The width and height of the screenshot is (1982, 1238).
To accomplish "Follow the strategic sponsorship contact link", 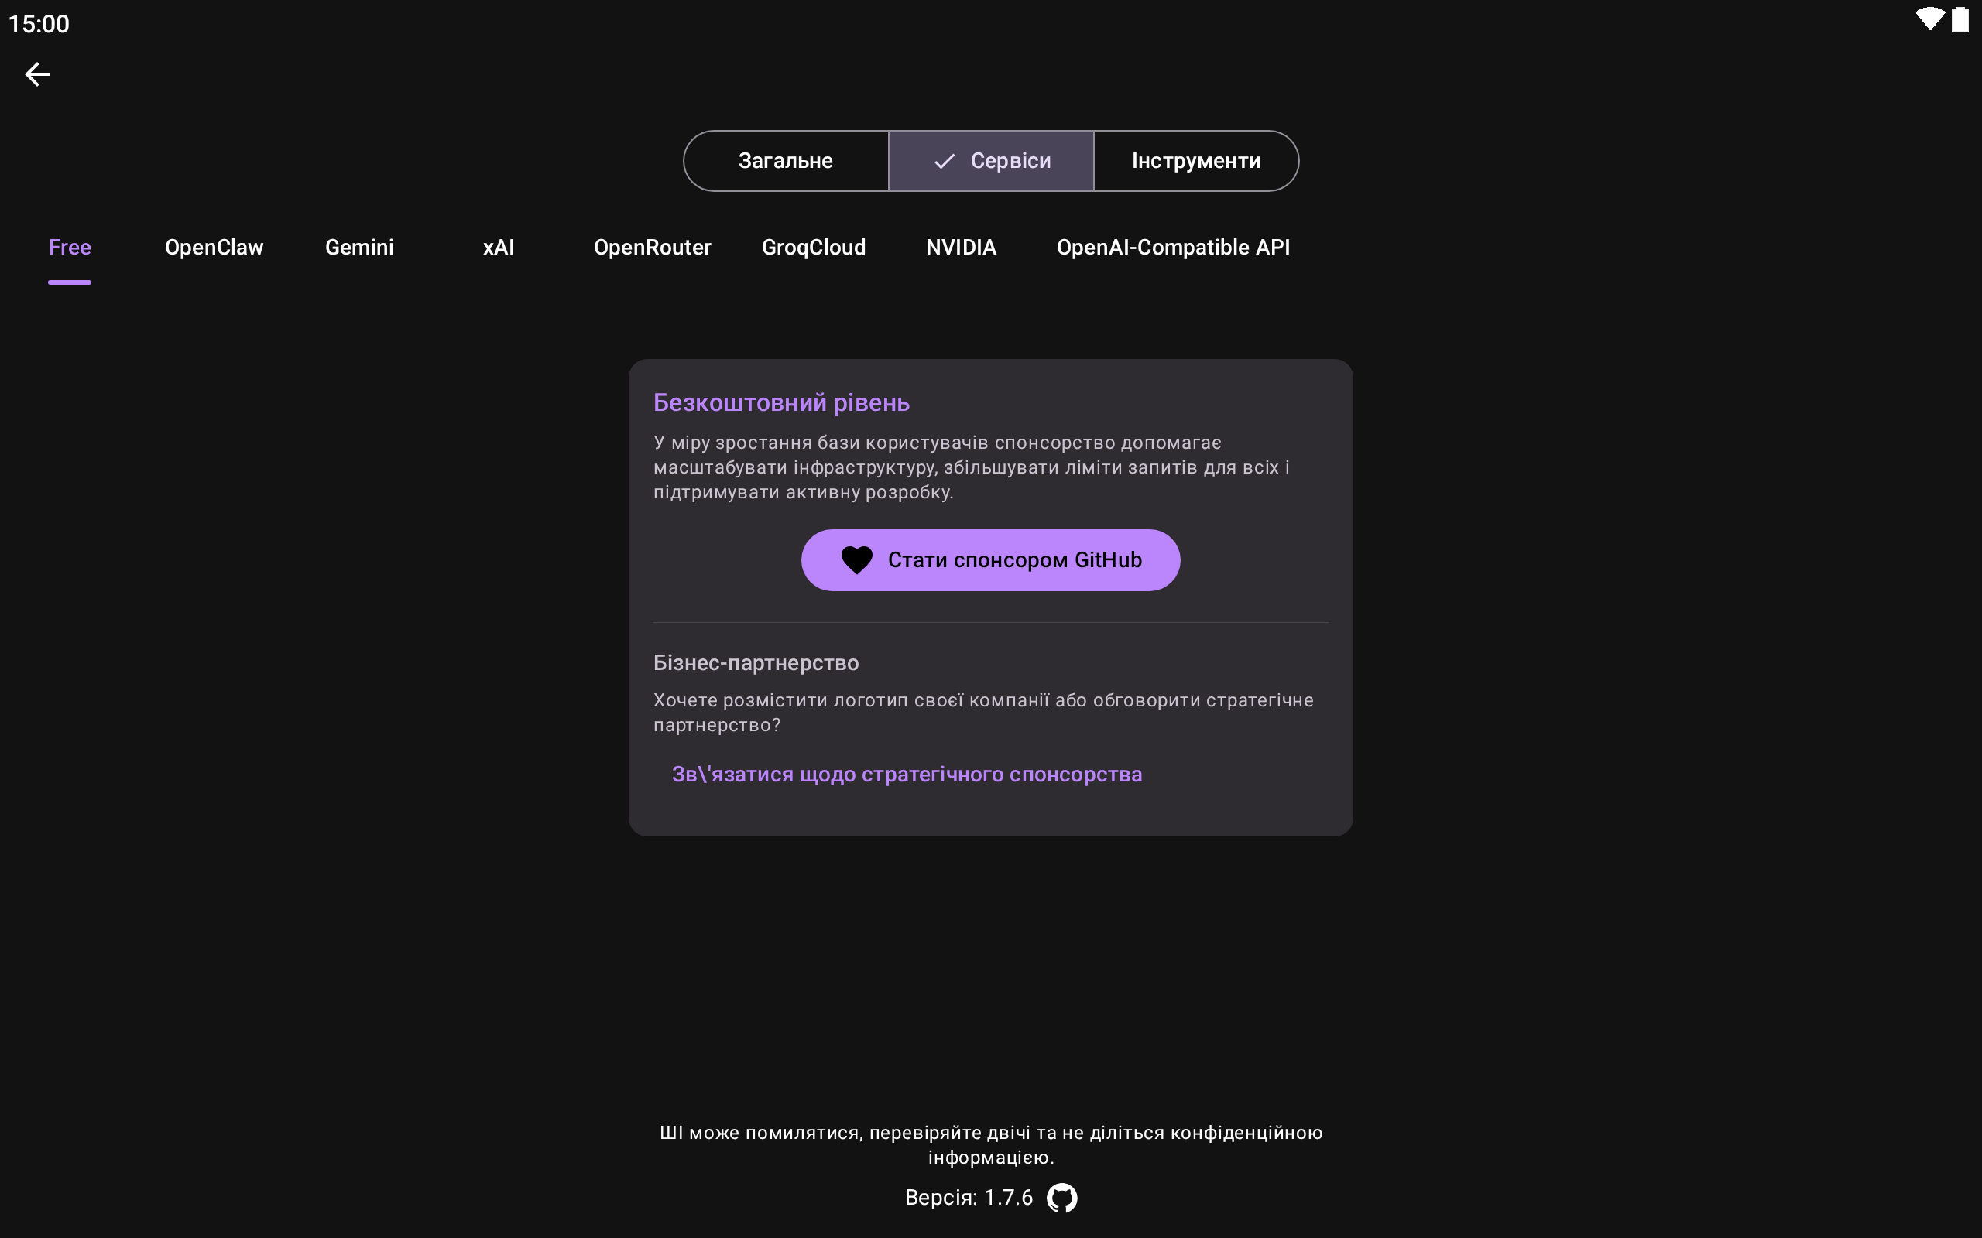I will pyautogui.click(x=907, y=775).
